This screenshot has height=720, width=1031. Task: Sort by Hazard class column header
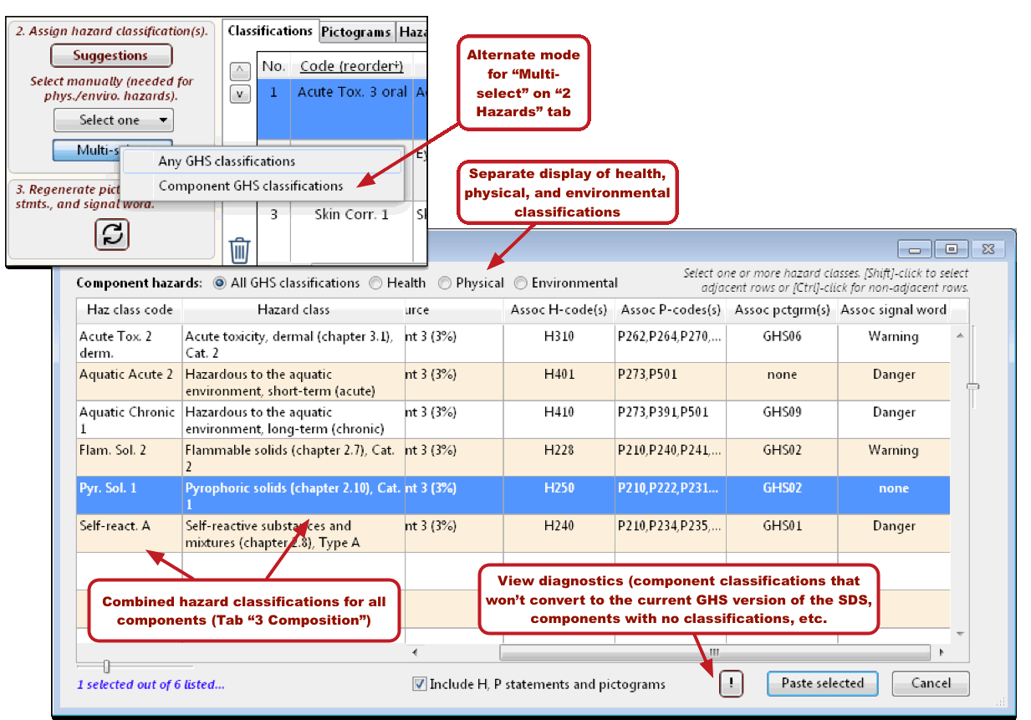coord(293,309)
